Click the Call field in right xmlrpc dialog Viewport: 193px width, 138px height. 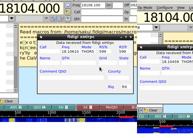click(x=150, y=62)
